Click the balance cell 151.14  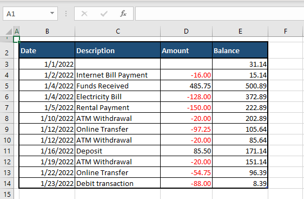pyautogui.click(x=240, y=162)
